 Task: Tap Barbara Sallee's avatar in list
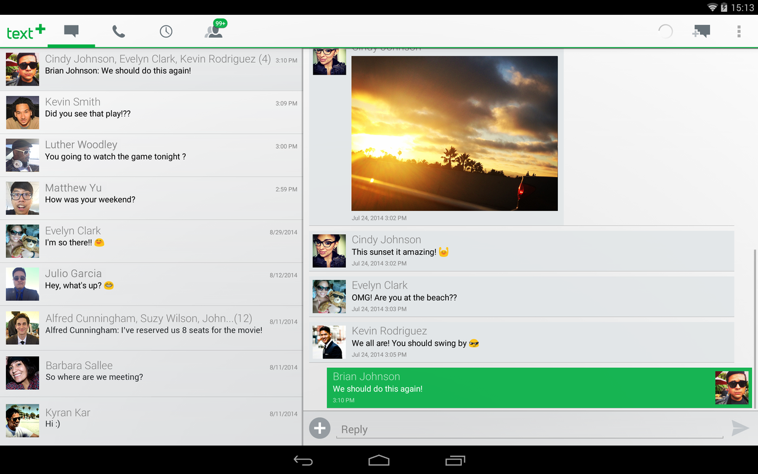(23, 373)
